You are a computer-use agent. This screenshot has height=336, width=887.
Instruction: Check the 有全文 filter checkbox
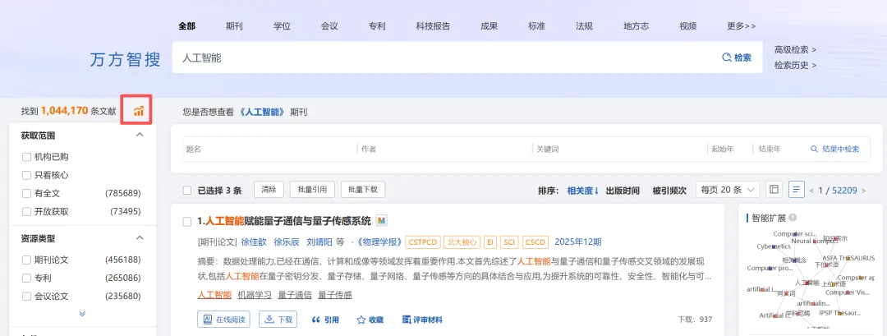click(x=26, y=193)
